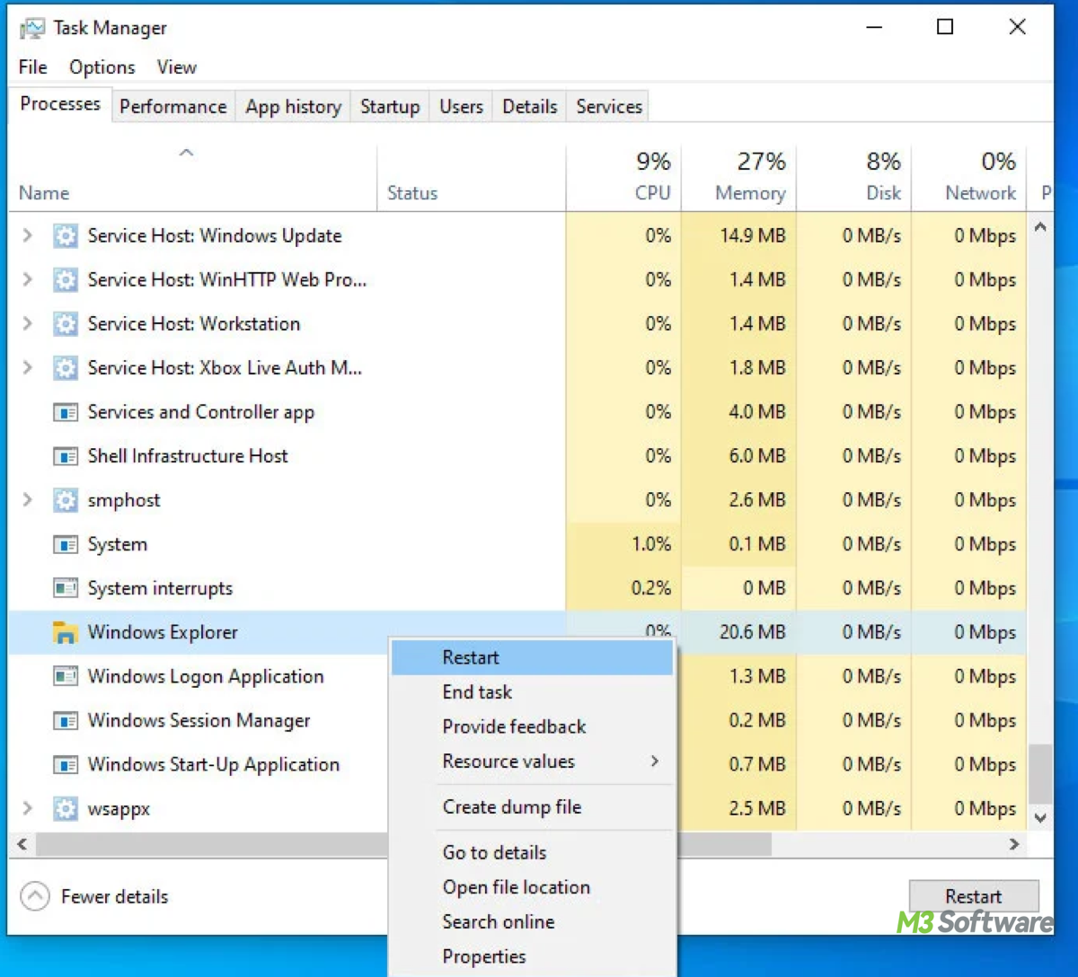The image size is (1078, 977).
Task: Select the Processes tab
Action: pyautogui.click(x=60, y=104)
